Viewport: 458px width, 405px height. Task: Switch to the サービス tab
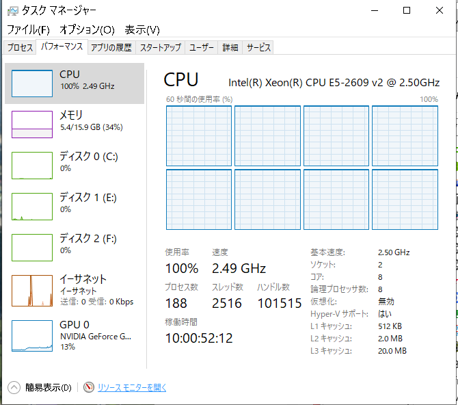(258, 47)
